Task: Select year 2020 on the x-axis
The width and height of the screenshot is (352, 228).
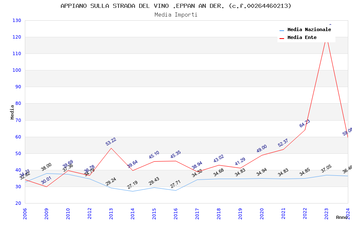Action: 262,213
